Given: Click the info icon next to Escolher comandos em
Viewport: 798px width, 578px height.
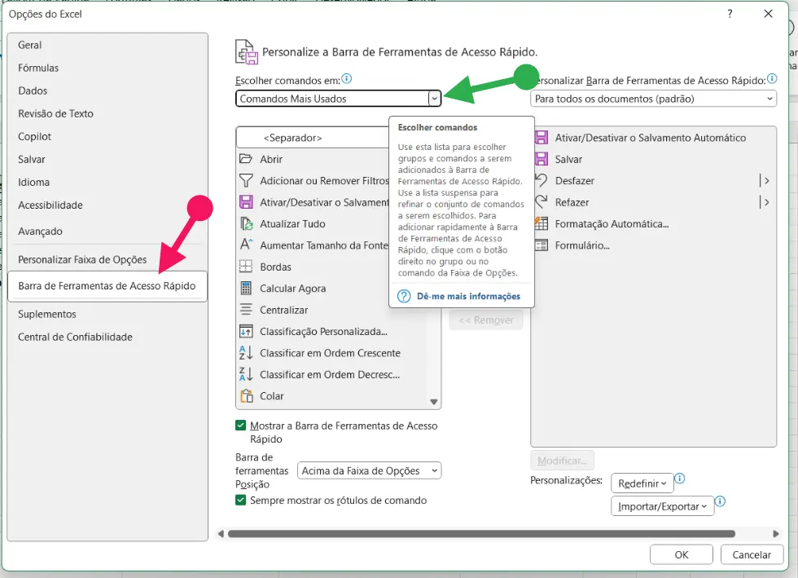Looking at the screenshot, I should pos(347,78).
